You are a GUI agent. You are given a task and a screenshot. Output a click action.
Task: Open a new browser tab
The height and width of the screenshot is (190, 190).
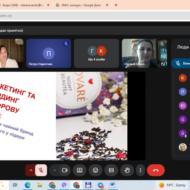[x=116, y=5]
